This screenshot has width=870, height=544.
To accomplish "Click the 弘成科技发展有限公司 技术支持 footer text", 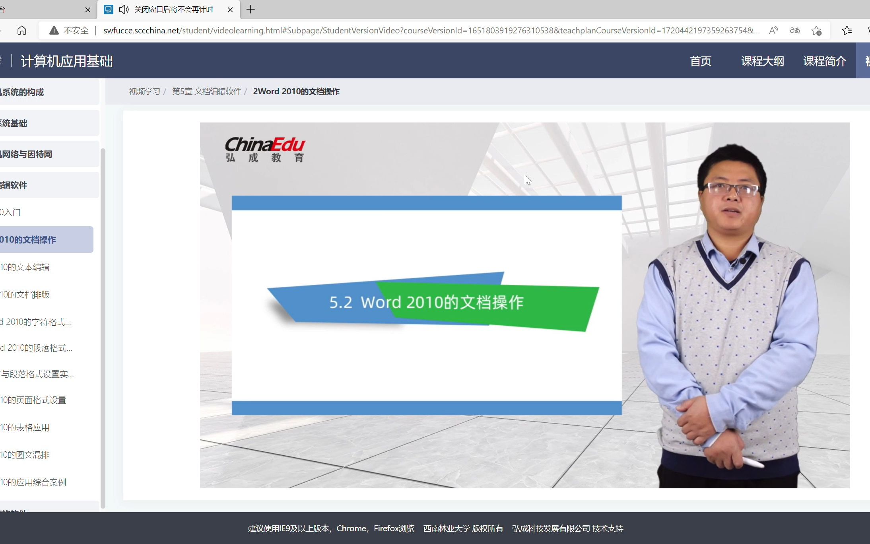I will click(567, 528).
